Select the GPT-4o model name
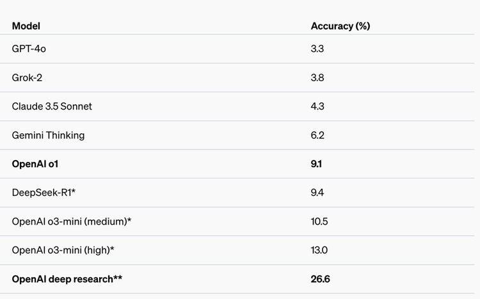This screenshot has width=480, height=299. [x=29, y=49]
